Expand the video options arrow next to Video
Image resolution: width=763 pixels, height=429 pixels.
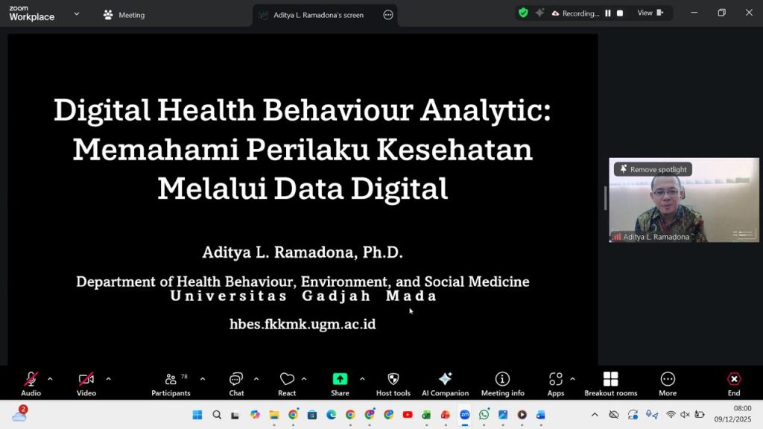108,378
